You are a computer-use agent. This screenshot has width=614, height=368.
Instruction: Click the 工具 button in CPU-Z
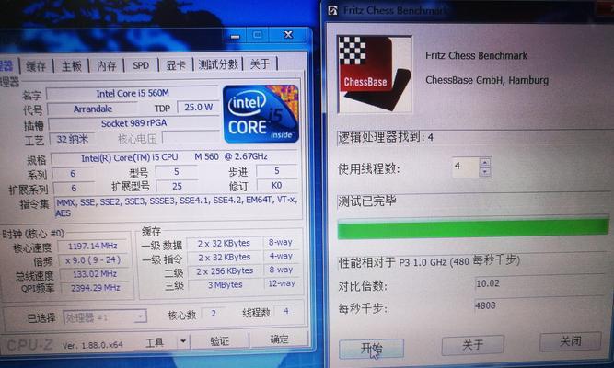point(155,342)
